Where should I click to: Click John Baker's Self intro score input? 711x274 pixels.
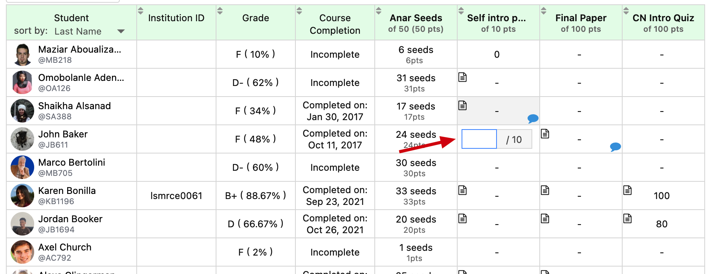tap(479, 139)
